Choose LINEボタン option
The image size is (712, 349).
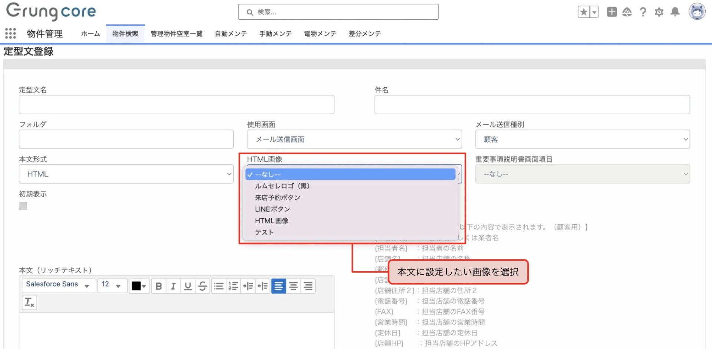pos(273,209)
